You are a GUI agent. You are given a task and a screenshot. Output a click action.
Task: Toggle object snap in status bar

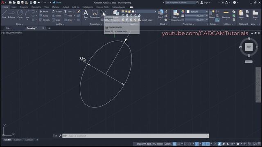[x=208, y=144]
